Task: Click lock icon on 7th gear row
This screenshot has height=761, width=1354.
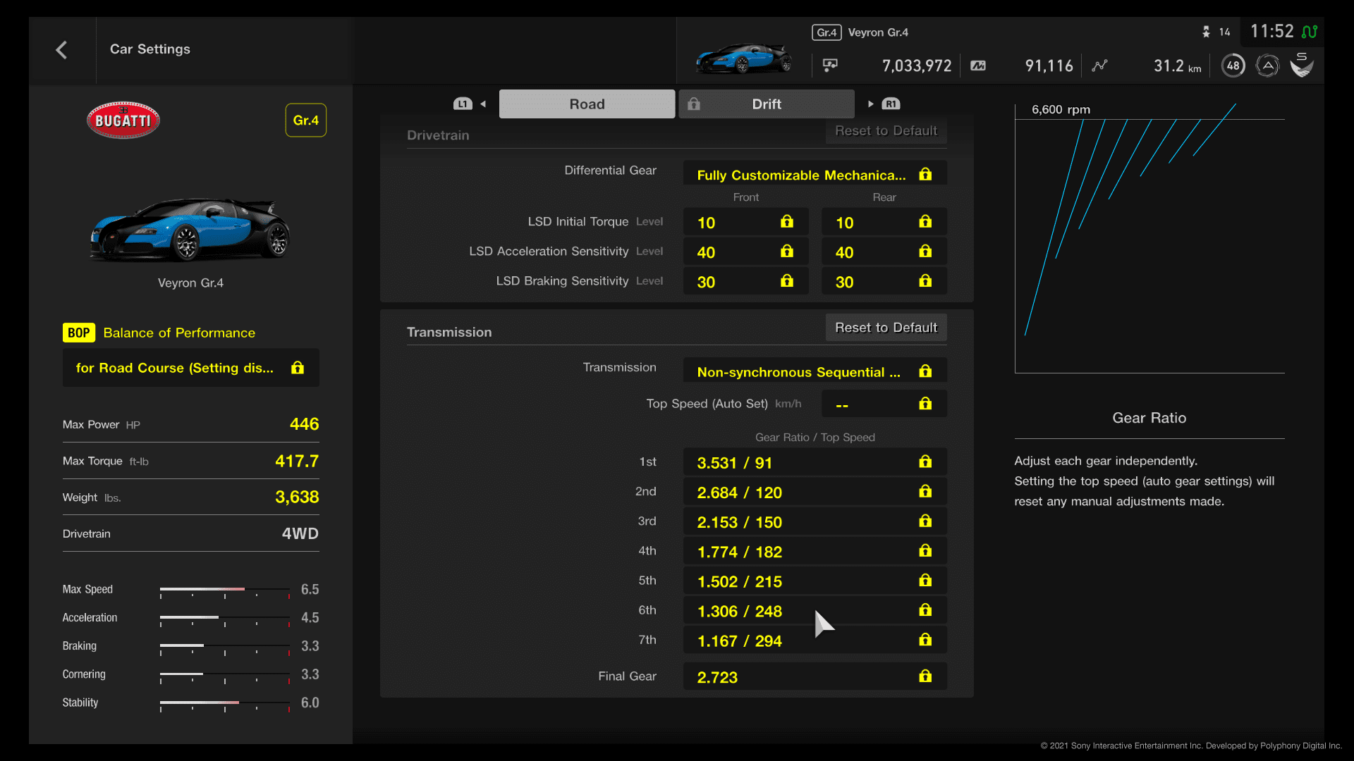Action: (925, 640)
